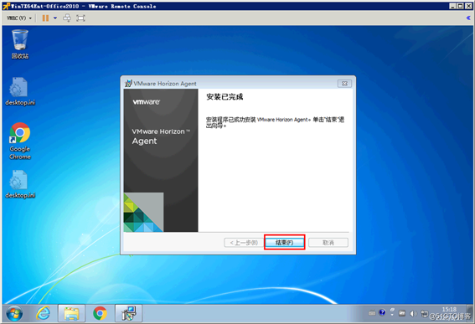Open Windows Explorer folder in taskbar
The image size is (475, 324).
click(x=71, y=313)
